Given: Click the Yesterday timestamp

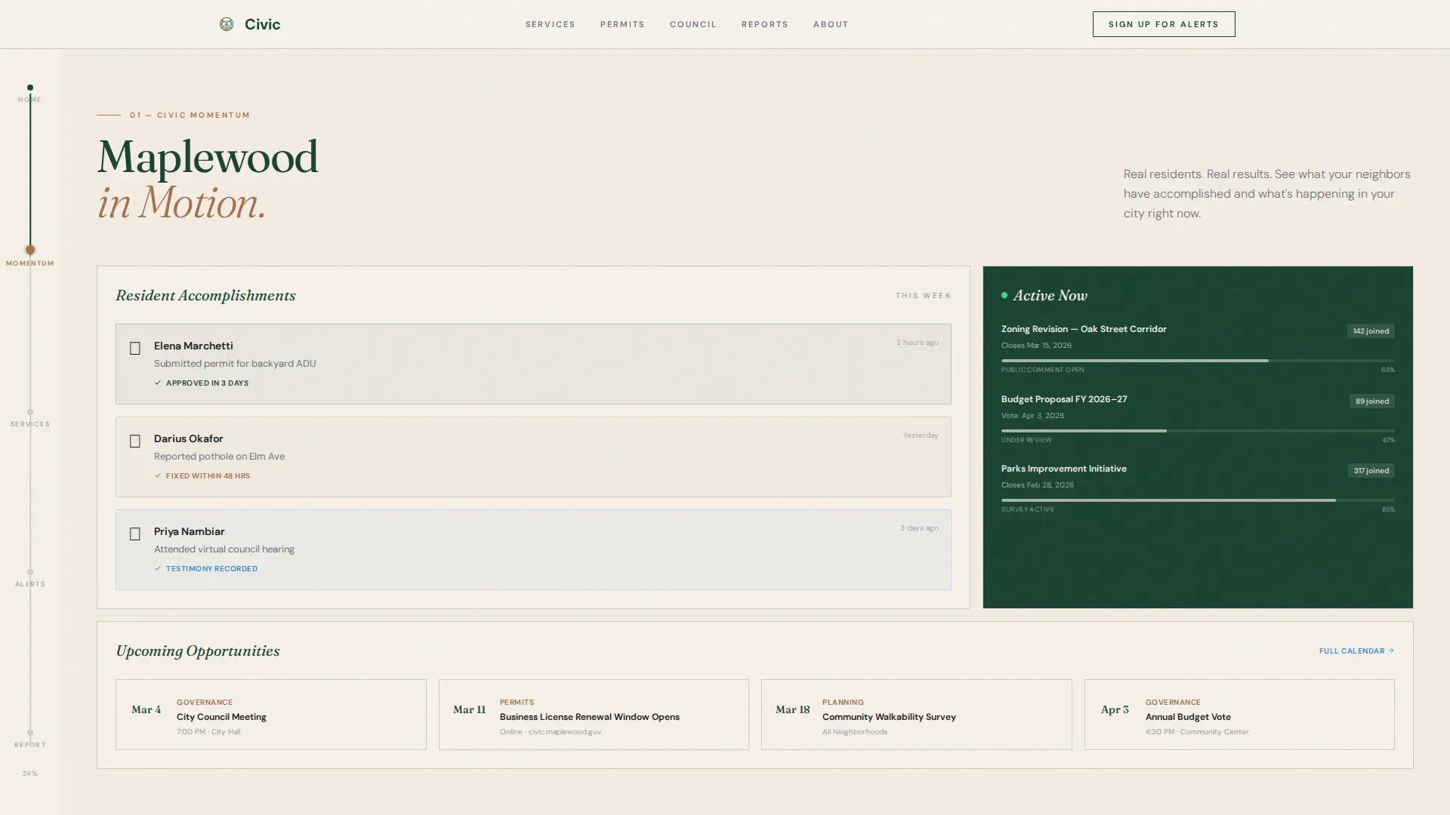Looking at the screenshot, I should pyautogui.click(x=921, y=435).
